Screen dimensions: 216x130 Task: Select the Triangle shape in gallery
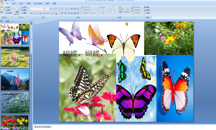[103, 10]
